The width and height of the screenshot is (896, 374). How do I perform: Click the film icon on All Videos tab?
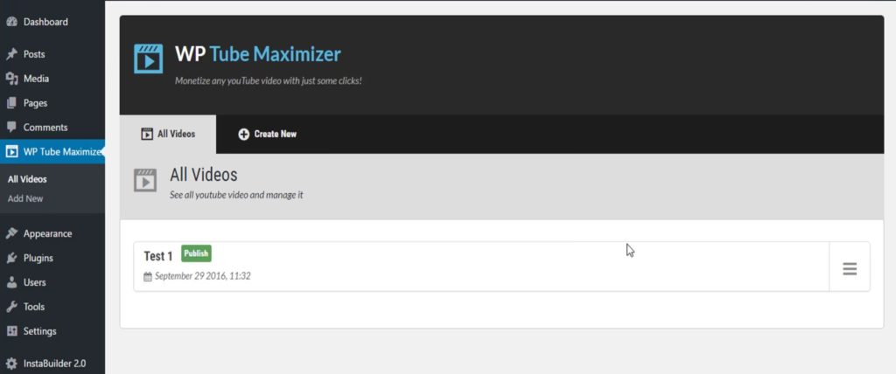point(147,135)
